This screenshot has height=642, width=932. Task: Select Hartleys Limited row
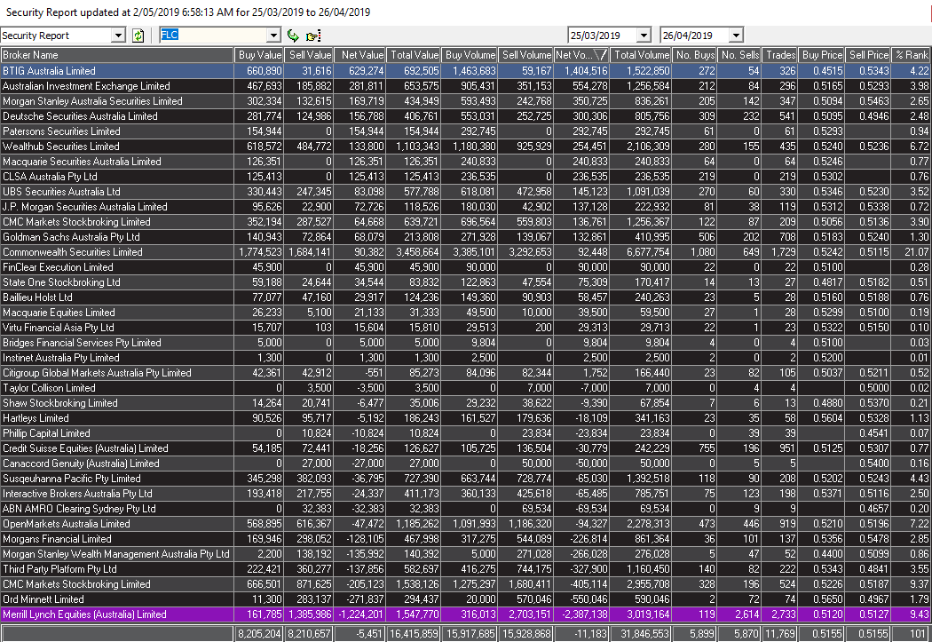(x=465, y=418)
